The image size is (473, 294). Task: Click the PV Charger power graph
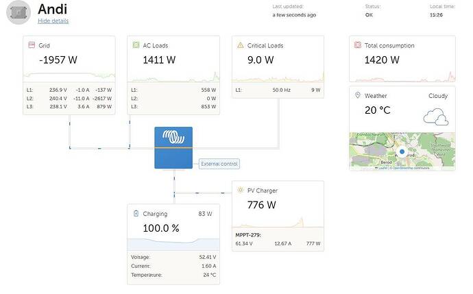click(278, 222)
